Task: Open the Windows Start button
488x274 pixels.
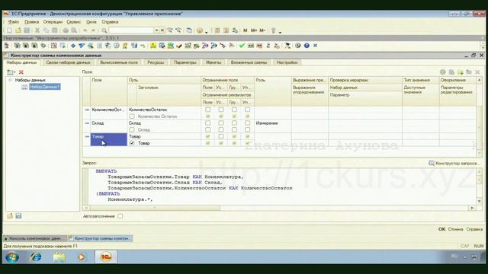Action: [x=12, y=257]
